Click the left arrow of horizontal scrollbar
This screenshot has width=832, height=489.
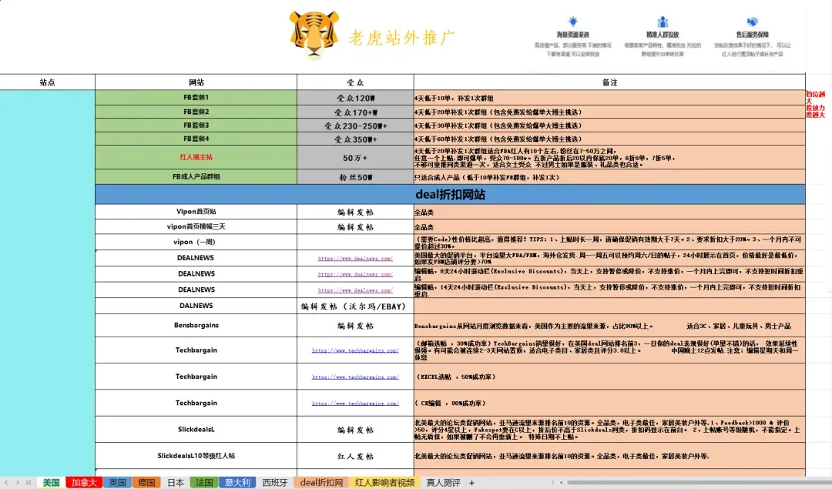[562, 483]
